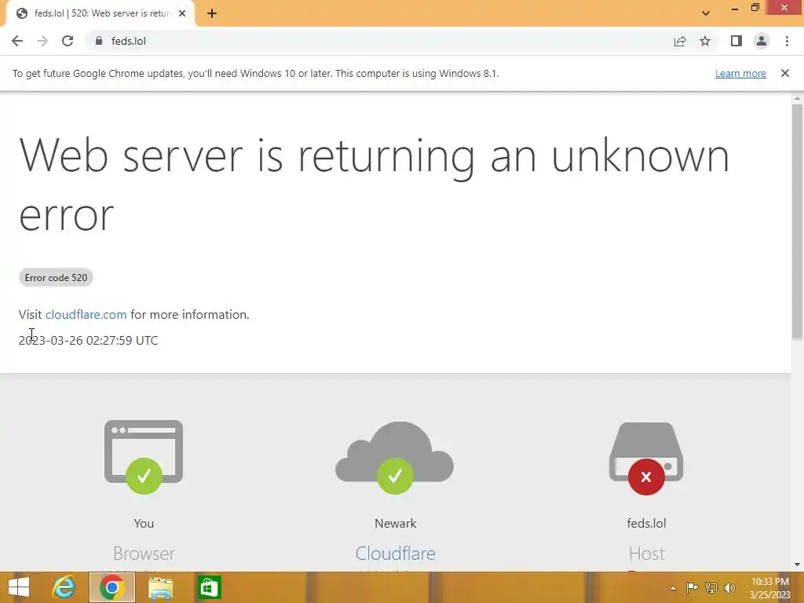Click the Error code 520 badge
The height and width of the screenshot is (603, 804).
[56, 277]
